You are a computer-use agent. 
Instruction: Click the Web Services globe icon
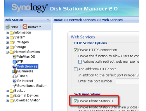[15, 66]
